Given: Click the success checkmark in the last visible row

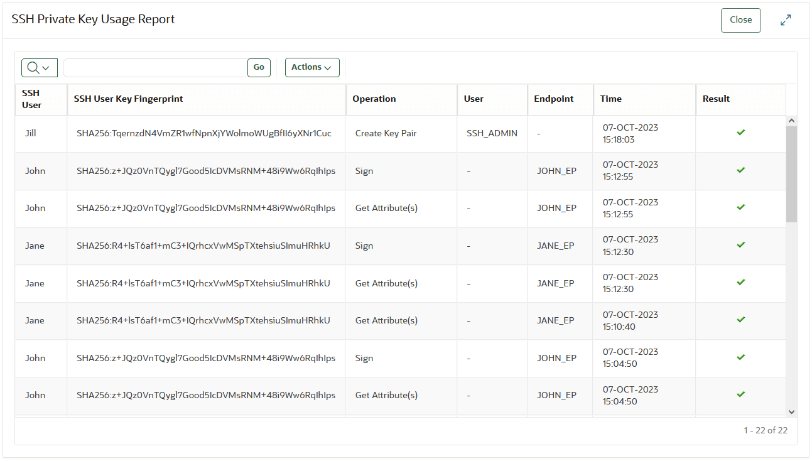Looking at the screenshot, I should coord(740,394).
